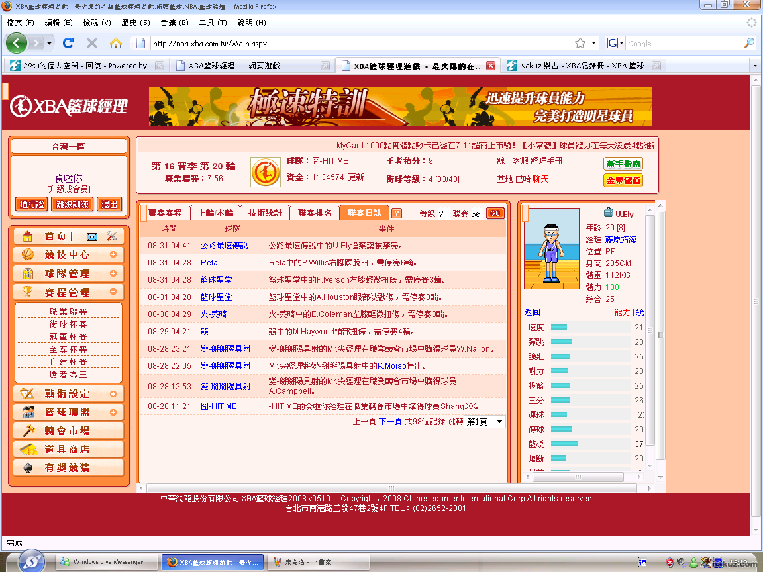763x572 pixels.
Task: Stop loading with the X toolbar icon
Action: pyautogui.click(x=92, y=43)
